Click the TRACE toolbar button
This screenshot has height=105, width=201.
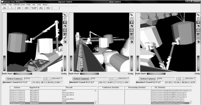[27, 8]
